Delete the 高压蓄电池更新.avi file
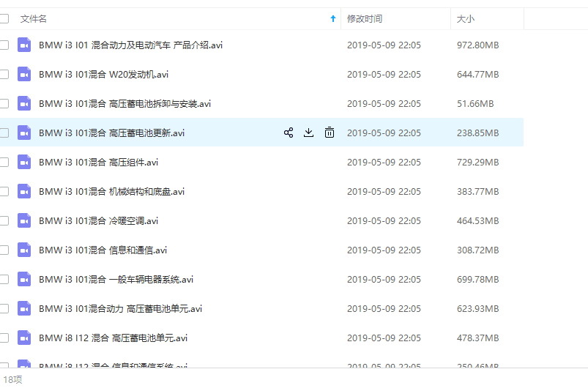Screen dimensions: 588x391 [330, 133]
